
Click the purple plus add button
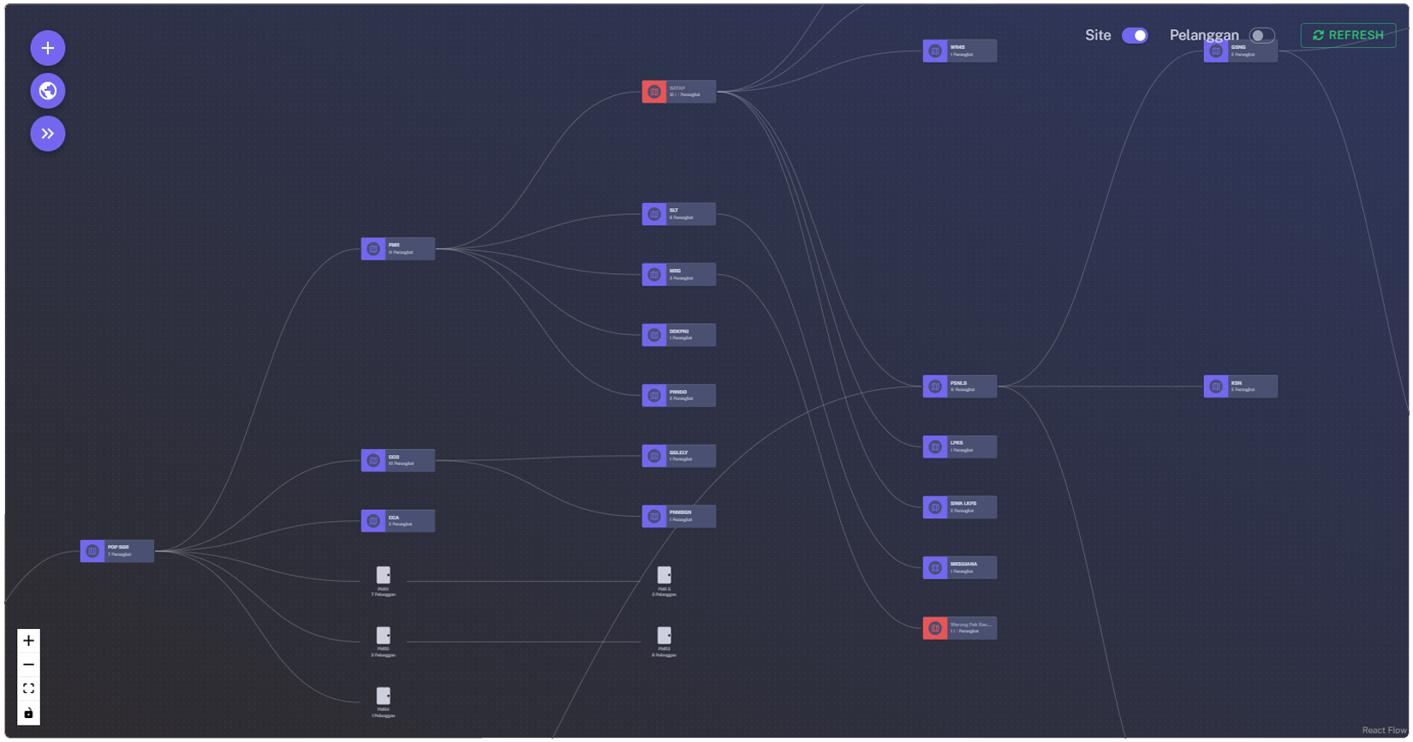click(48, 48)
